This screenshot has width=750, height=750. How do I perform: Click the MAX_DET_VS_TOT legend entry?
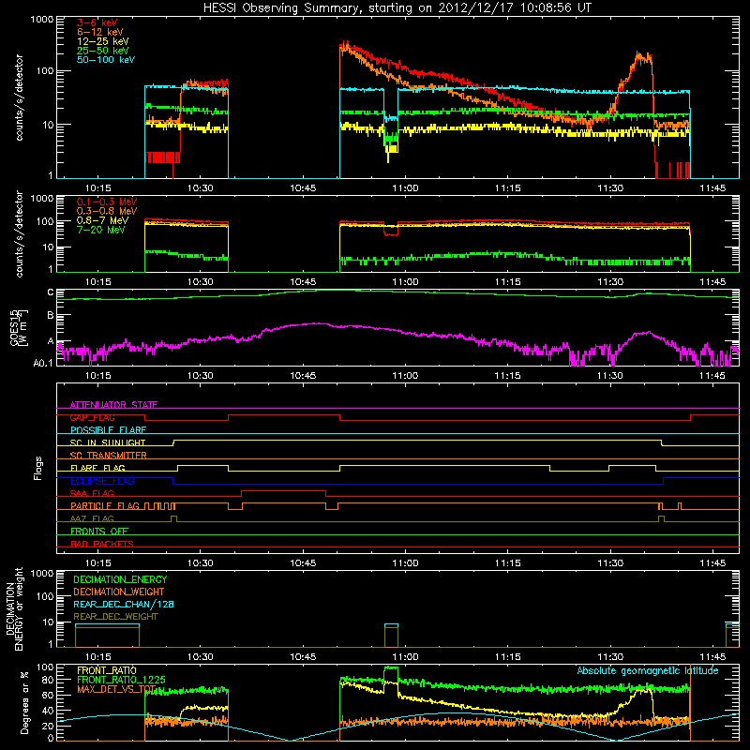pos(116,689)
